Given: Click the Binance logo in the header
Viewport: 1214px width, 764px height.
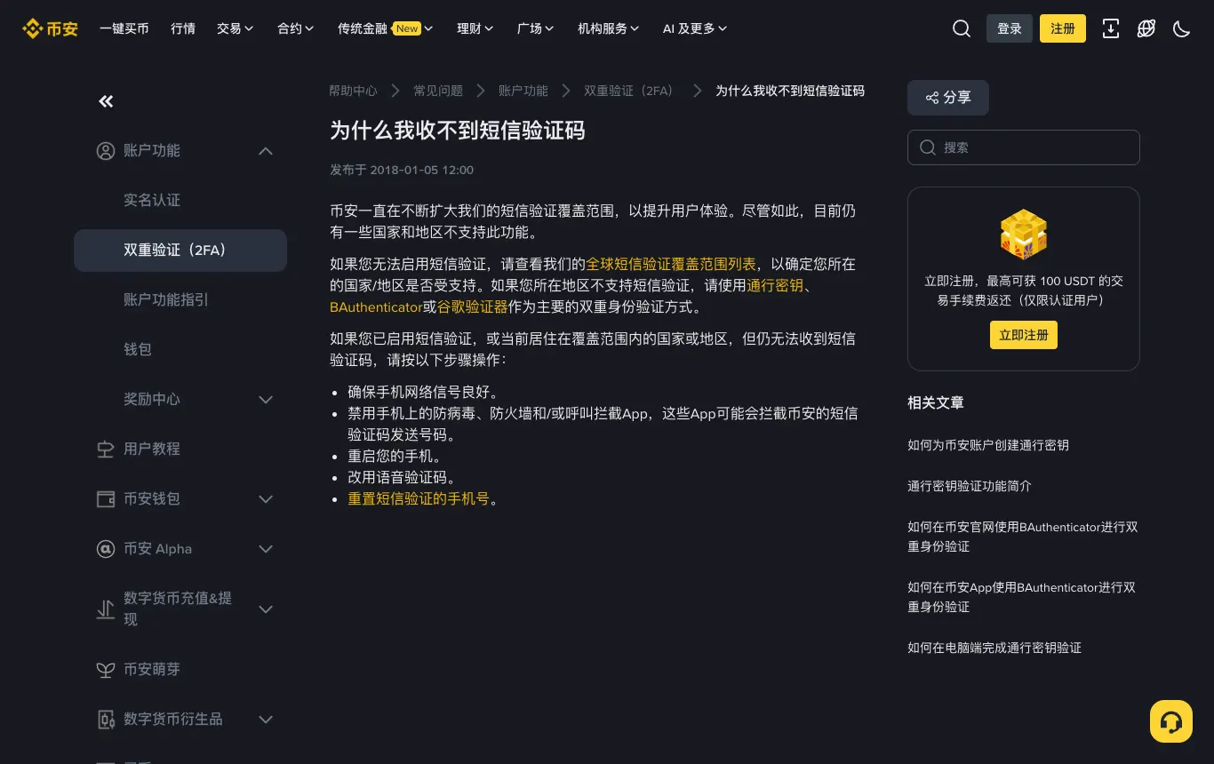Looking at the screenshot, I should [50, 28].
